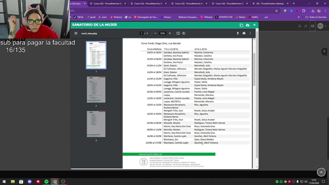The height and width of the screenshot is (185, 329).
Task: Open the gmail bookmark
Action: pyautogui.click(x=91, y=17)
